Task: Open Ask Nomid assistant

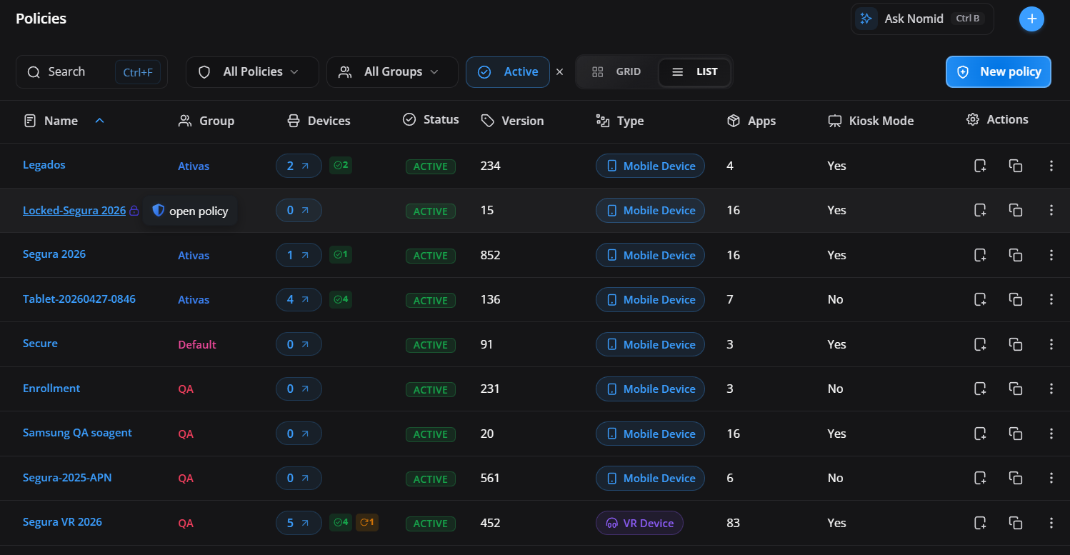Action: point(922,19)
